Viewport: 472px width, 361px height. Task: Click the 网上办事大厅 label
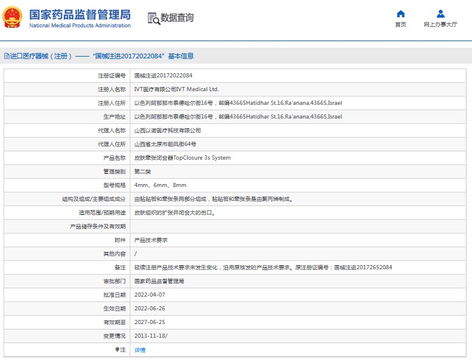pos(440,24)
